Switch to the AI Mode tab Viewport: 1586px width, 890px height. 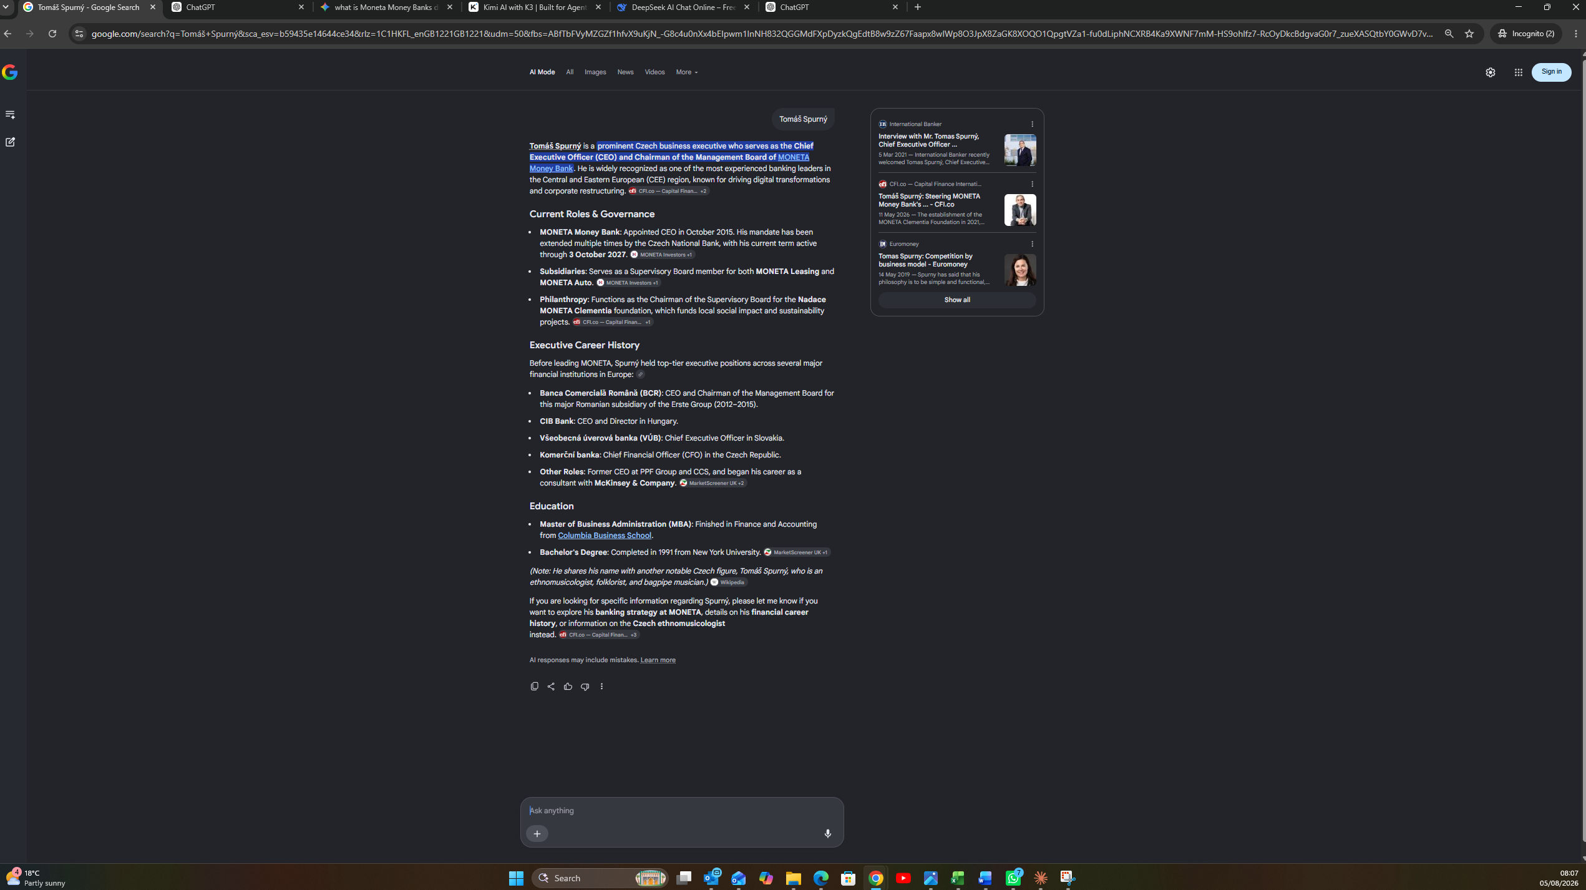coord(542,72)
